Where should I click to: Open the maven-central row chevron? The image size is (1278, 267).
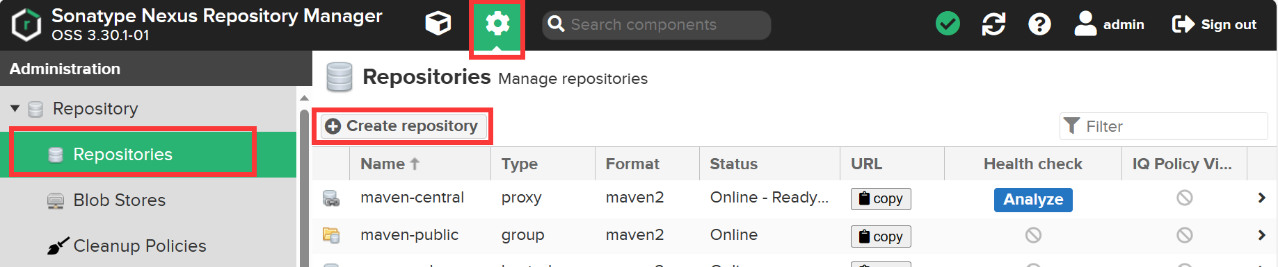tap(1261, 198)
